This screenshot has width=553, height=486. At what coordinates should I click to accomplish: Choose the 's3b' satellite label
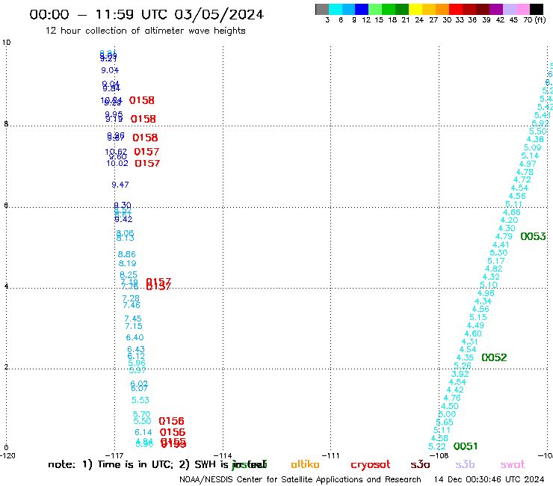[465, 464]
